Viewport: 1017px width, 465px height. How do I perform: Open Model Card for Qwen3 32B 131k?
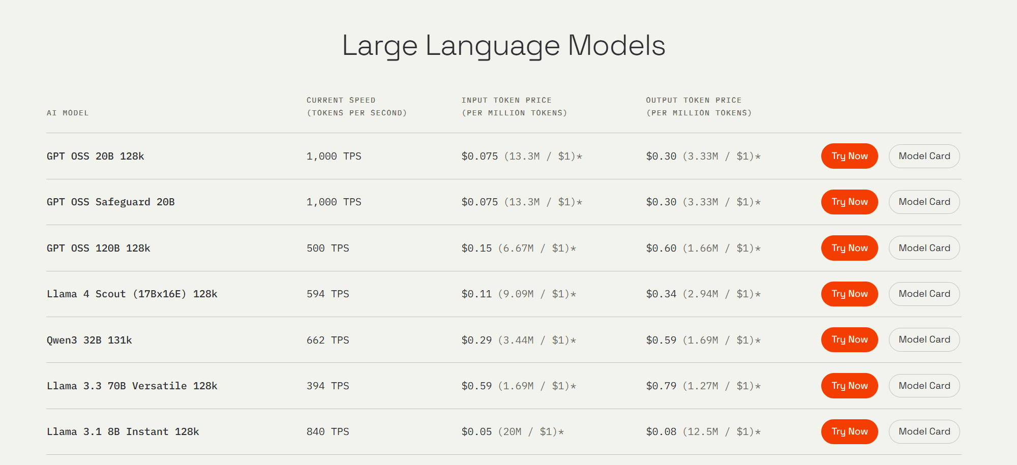924,339
